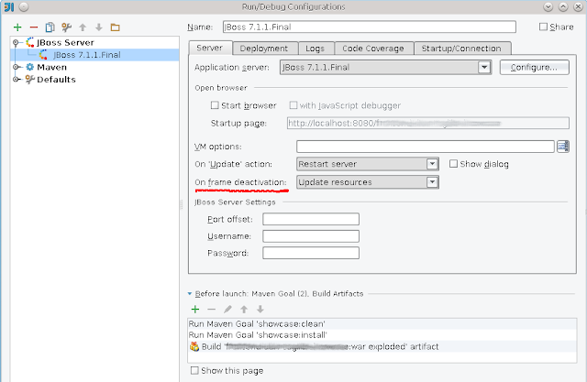
Task: Click the Password field
Action: point(311,253)
